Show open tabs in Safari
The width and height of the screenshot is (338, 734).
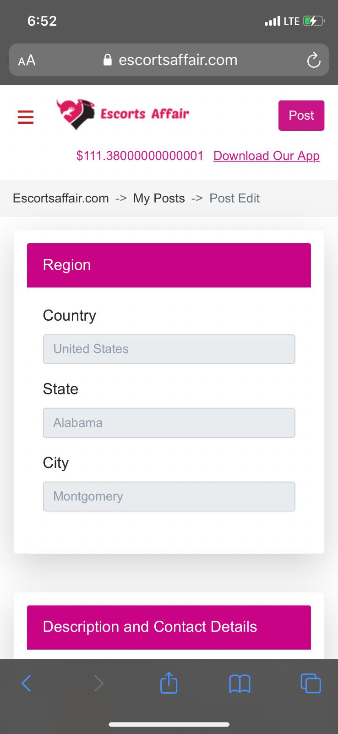click(311, 683)
